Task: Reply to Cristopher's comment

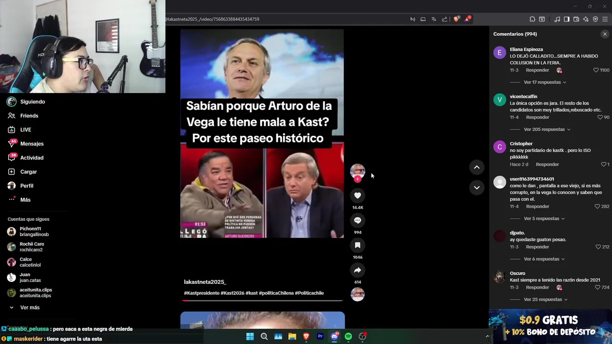Action: pyautogui.click(x=547, y=164)
